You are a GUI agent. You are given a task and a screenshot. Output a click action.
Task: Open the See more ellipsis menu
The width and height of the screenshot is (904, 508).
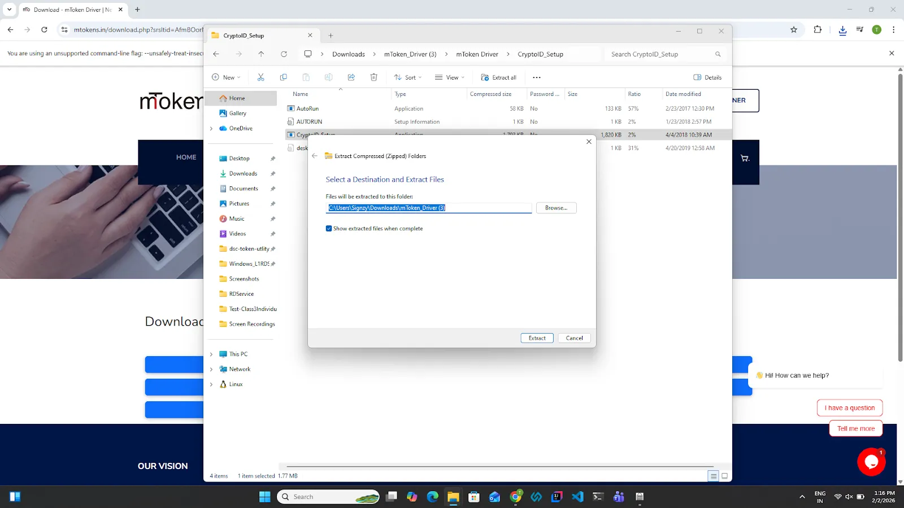[x=537, y=77]
